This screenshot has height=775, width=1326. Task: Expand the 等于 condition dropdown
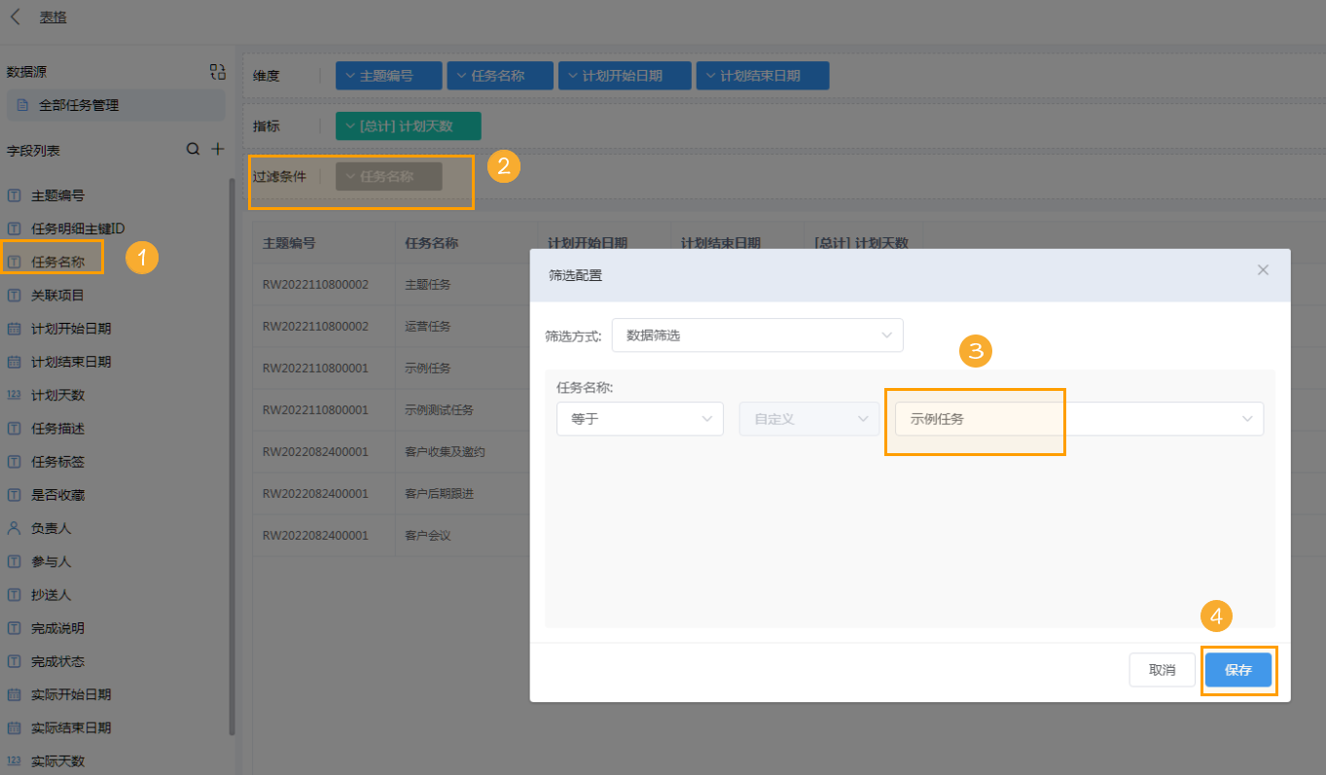[639, 418]
